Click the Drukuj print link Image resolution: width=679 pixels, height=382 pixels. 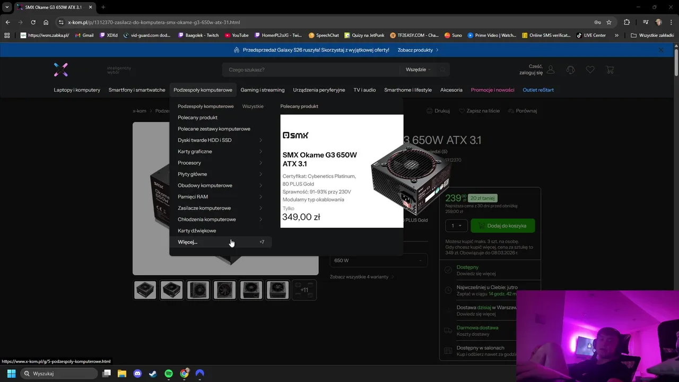pyautogui.click(x=438, y=111)
